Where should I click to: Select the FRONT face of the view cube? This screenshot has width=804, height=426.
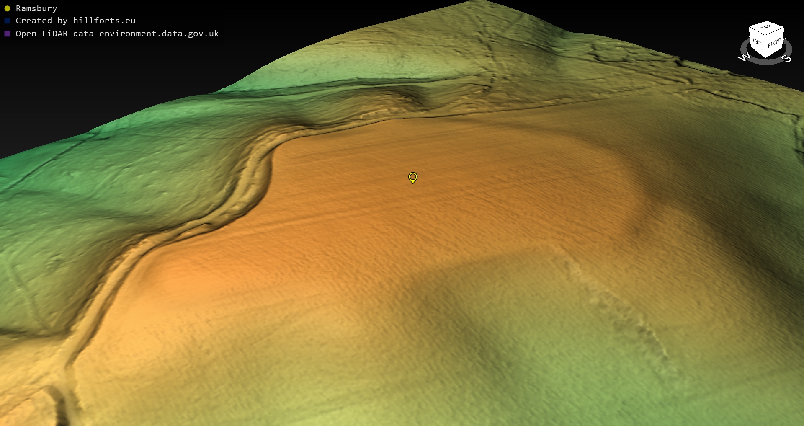(x=774, y=43)
